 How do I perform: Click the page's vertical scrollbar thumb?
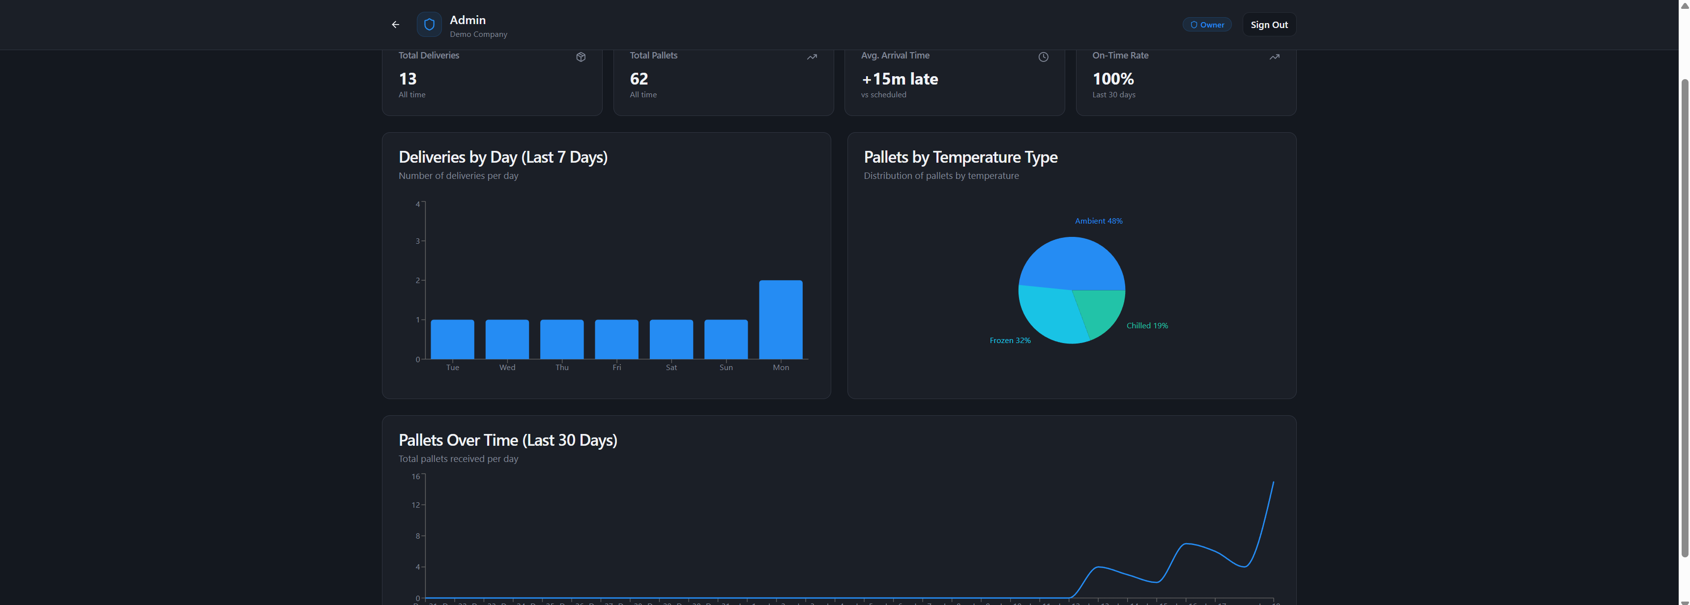[1684, 318]
